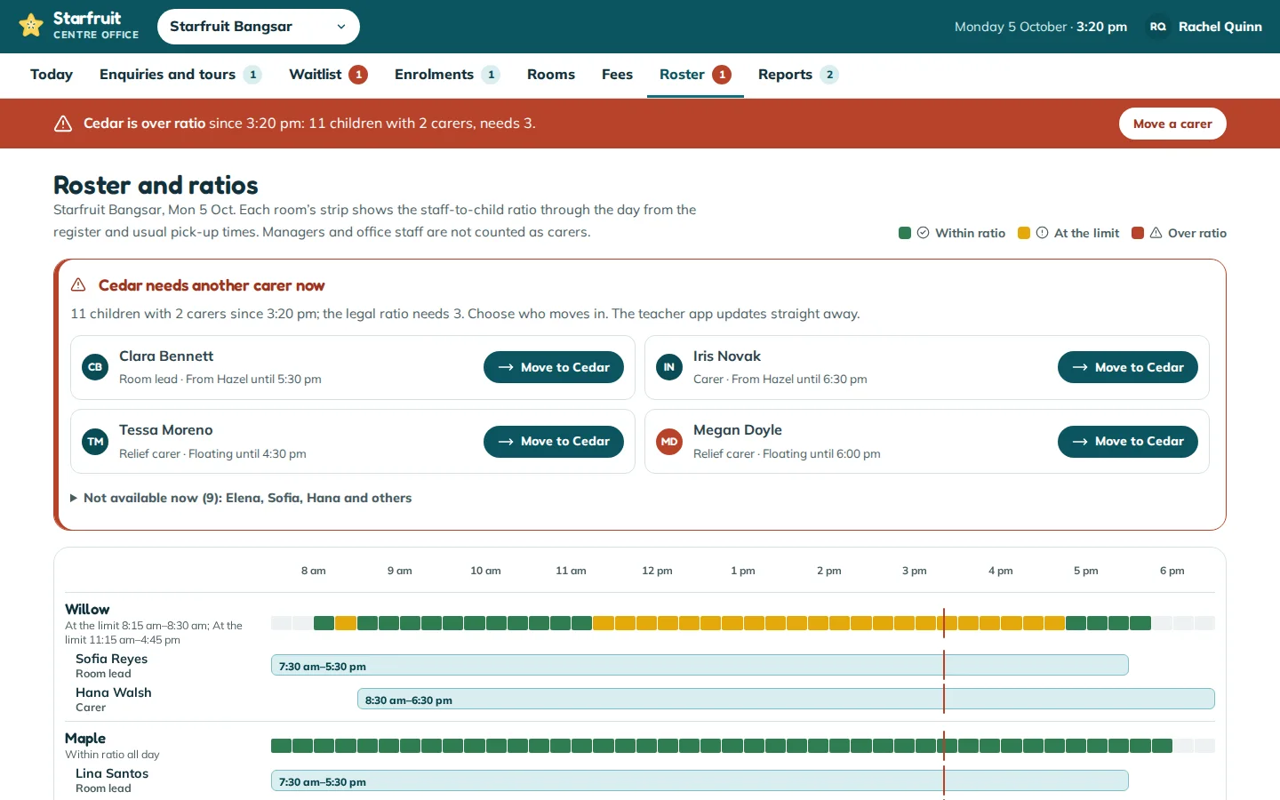Image resolution: width=1280 pixels, height=800 pixels.
Task: Click Iris Novak's IN avatar
Action: click(669, 367)
